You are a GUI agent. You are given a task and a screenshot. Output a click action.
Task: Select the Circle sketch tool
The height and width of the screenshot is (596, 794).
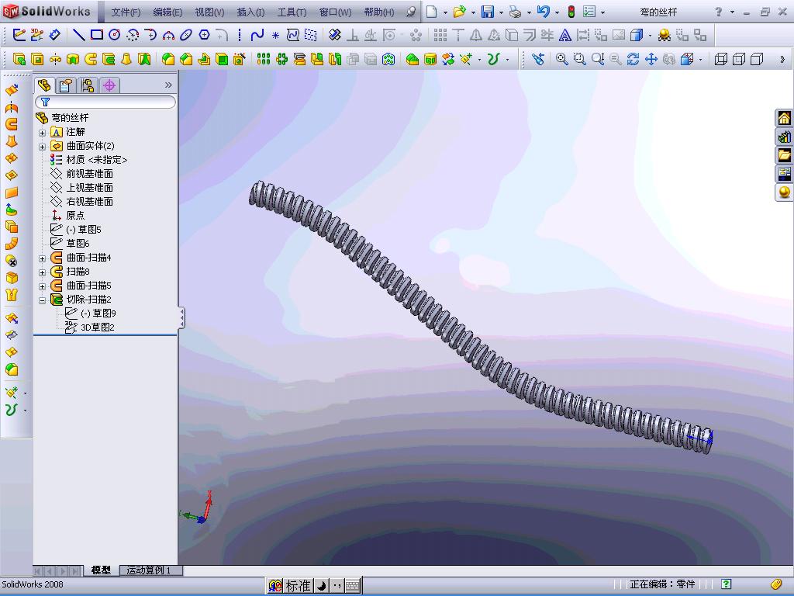tap(115, 35)
